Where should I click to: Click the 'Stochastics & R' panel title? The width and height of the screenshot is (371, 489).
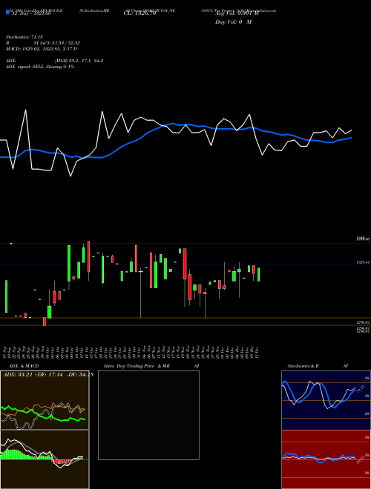coord(303,366)
